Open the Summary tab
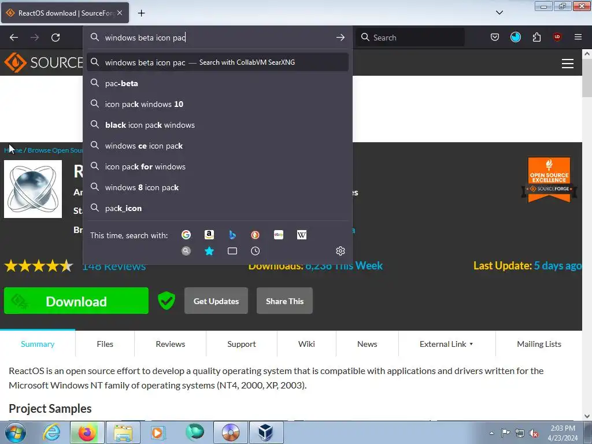592x444 pixels. tap(38, 344)
